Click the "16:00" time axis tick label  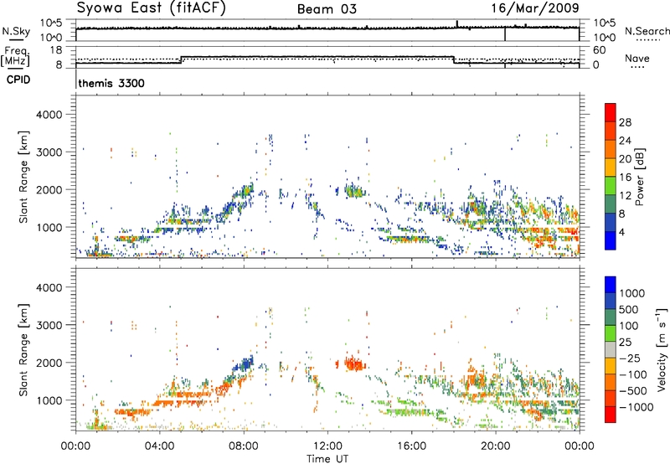(x=411, y=446)
